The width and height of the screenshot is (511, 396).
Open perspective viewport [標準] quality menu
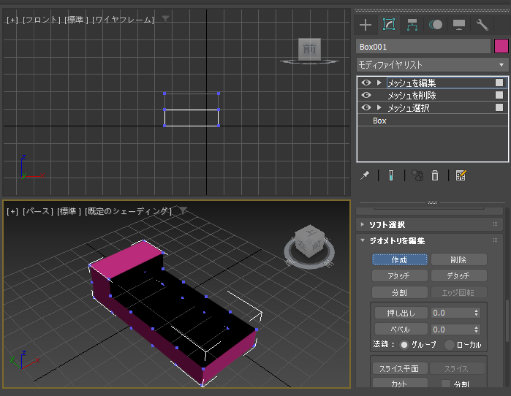click(69, 211)
